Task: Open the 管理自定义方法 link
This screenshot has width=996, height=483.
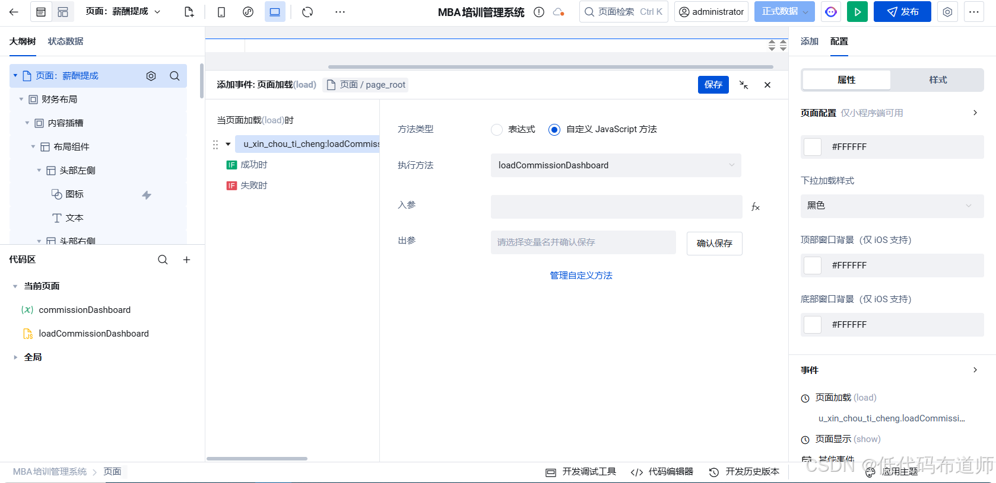Action: [x=581, y=276]
